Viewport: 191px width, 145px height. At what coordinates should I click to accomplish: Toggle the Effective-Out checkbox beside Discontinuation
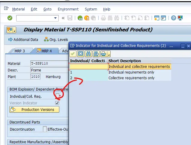(45, 129)
